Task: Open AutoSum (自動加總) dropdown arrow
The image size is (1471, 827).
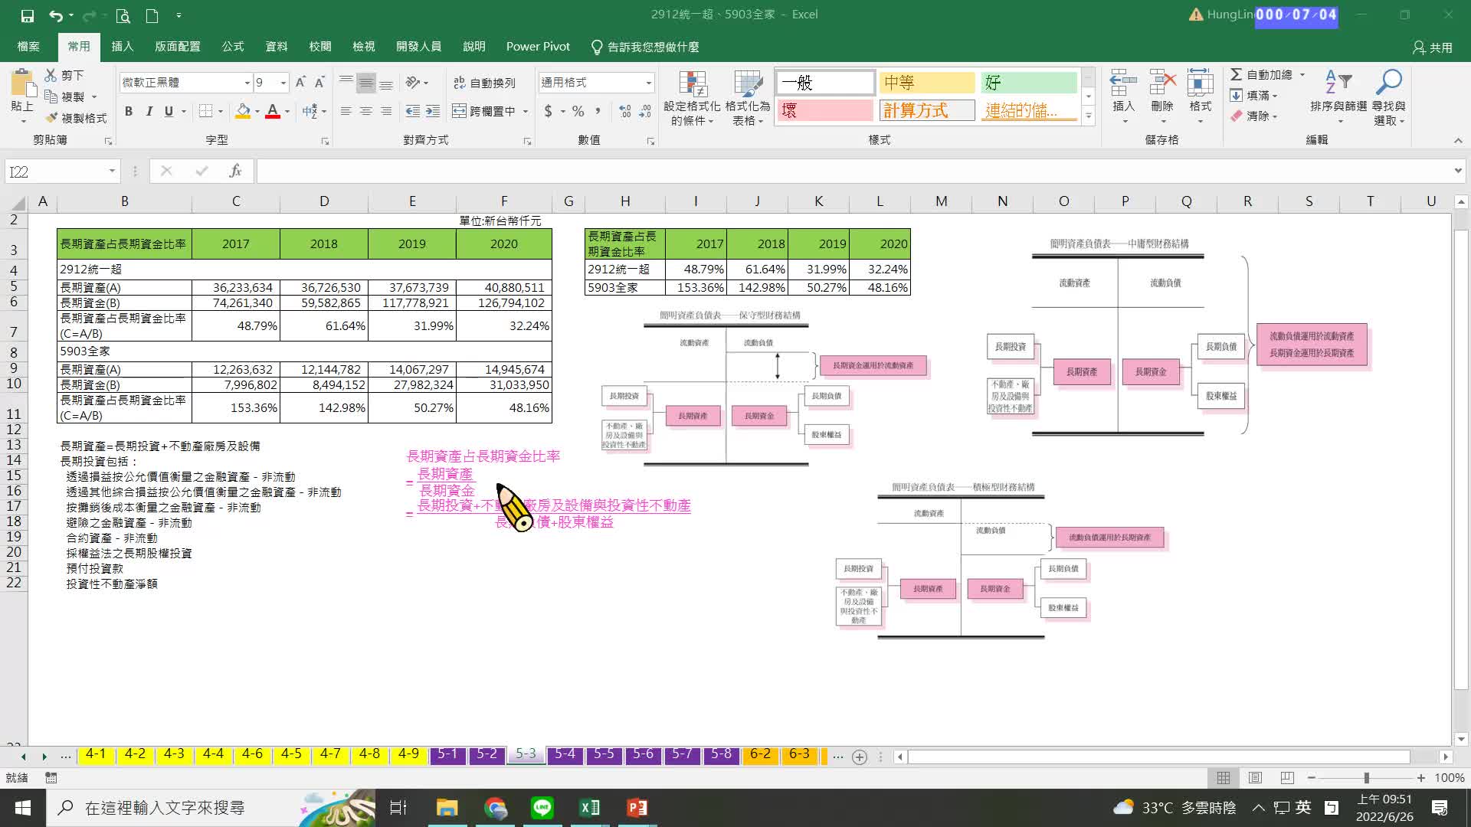Action: tap(1302, 75)
